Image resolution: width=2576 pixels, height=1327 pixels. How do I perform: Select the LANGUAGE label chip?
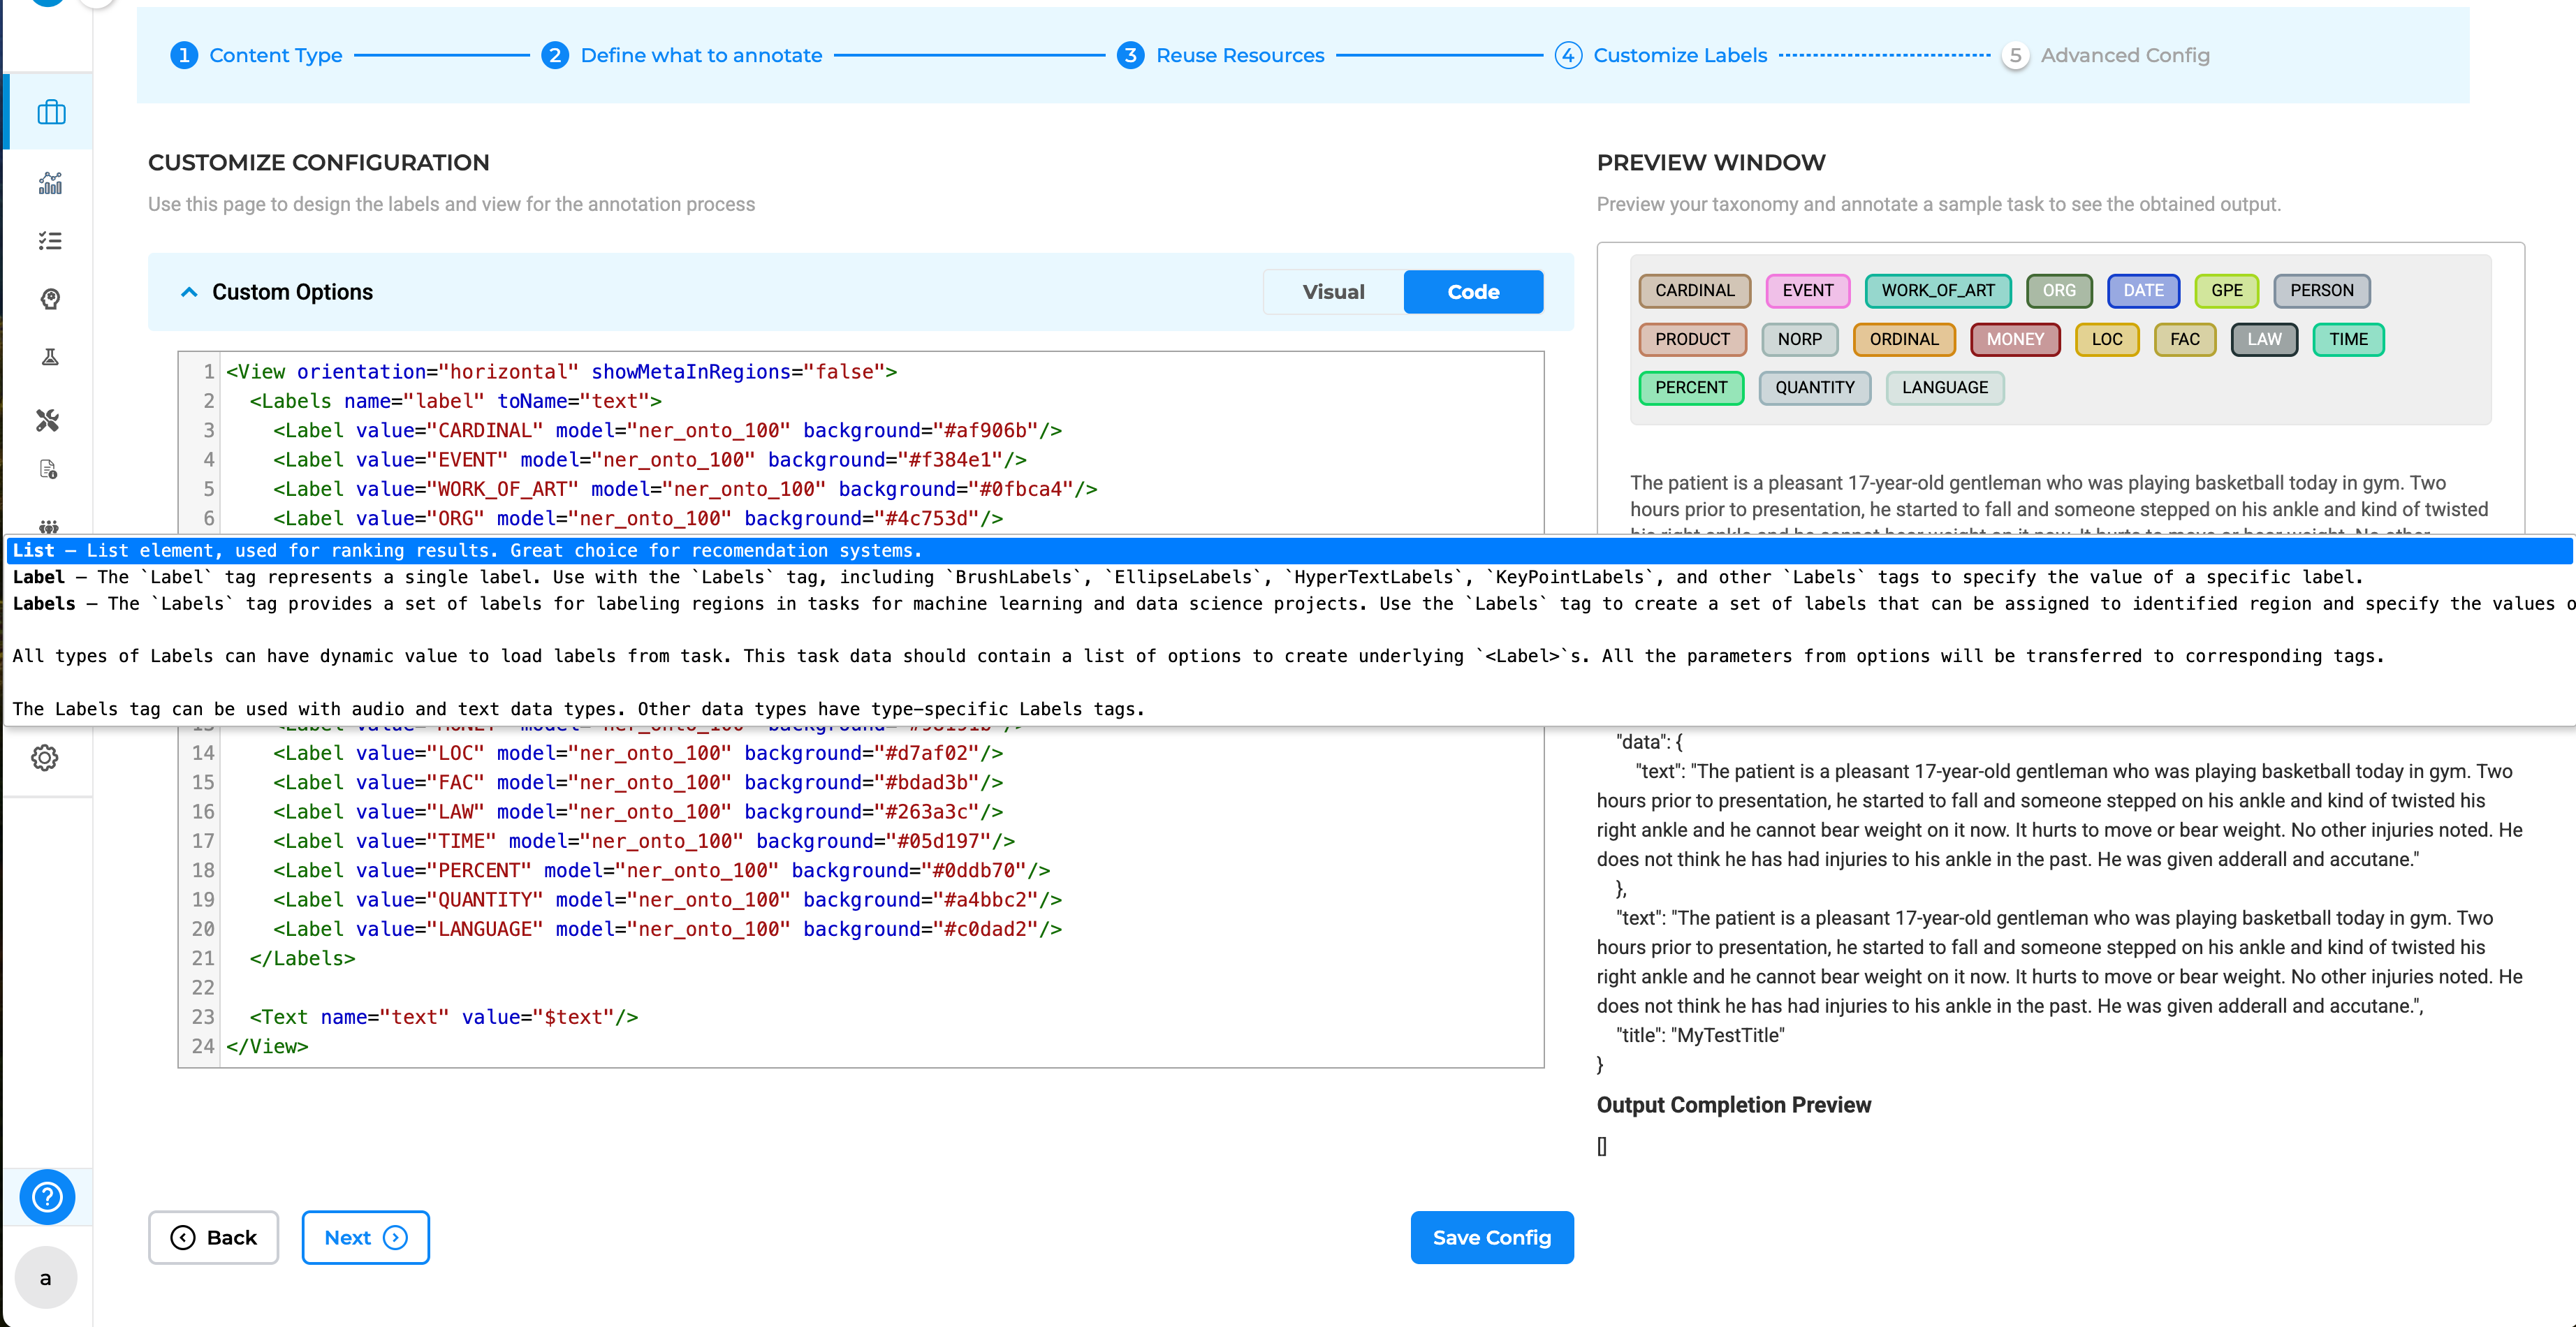1944,388
